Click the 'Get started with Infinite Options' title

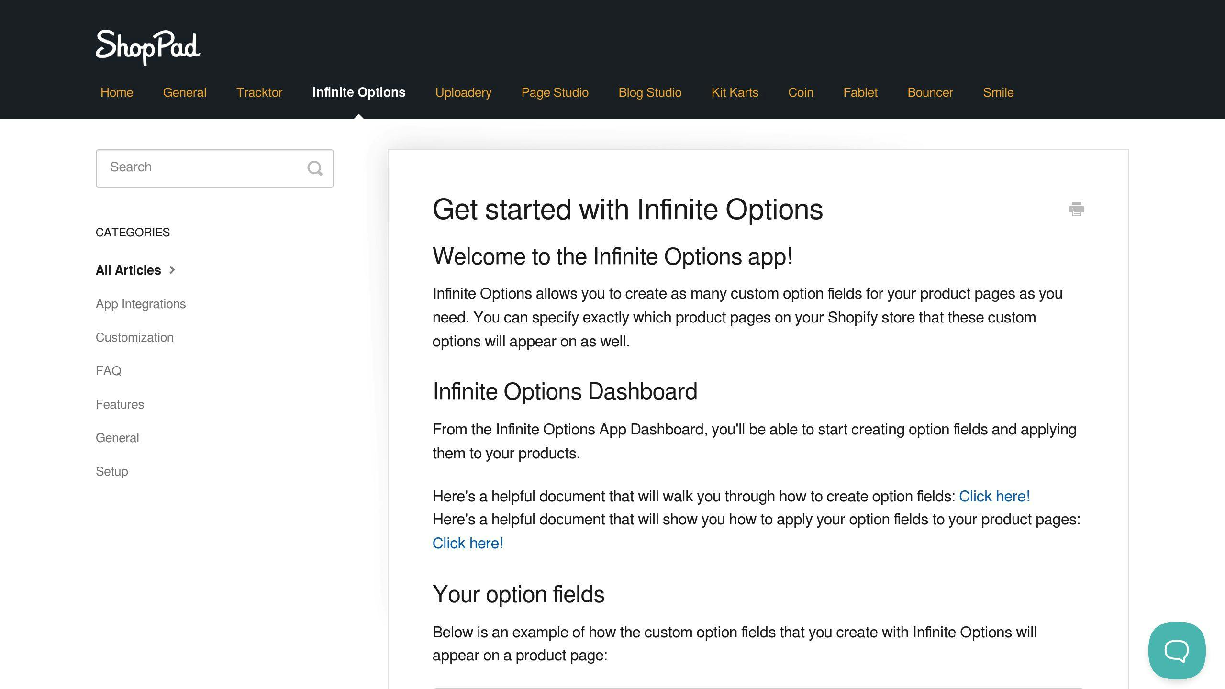(628, 210)
